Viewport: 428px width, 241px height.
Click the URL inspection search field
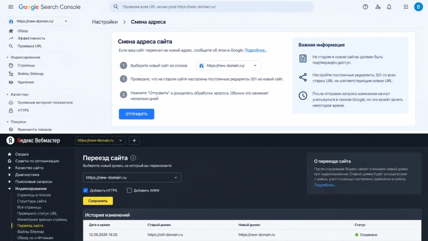point(211,7)
